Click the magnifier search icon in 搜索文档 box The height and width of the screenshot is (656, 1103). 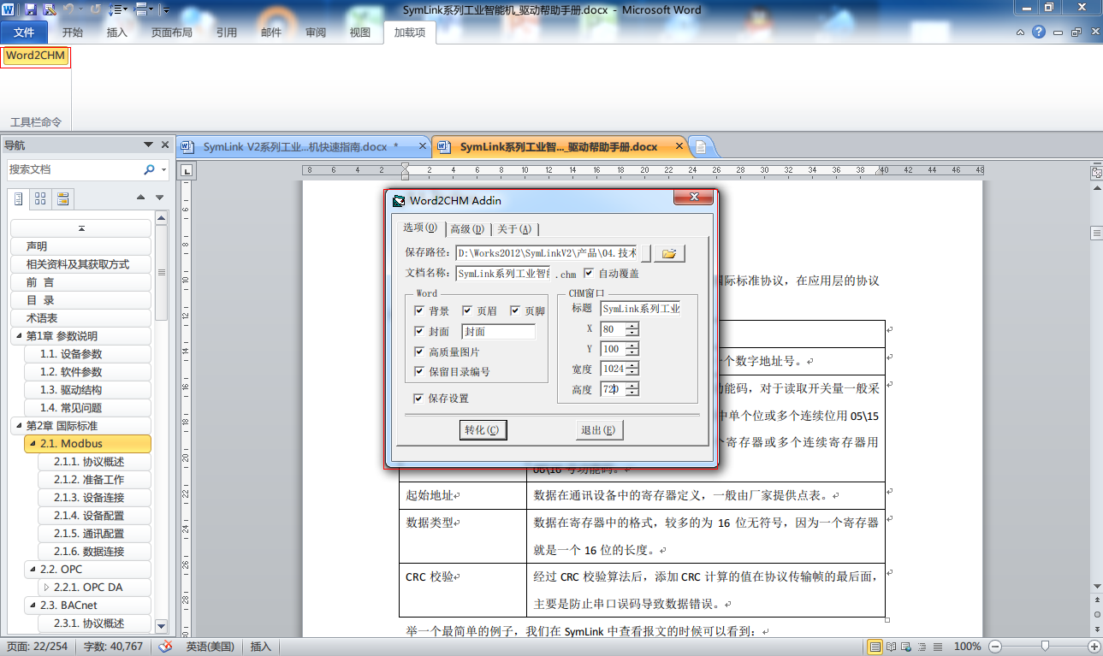click(x=149, y=169)
